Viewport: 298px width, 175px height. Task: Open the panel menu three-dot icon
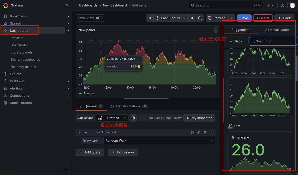pos(216,30)
